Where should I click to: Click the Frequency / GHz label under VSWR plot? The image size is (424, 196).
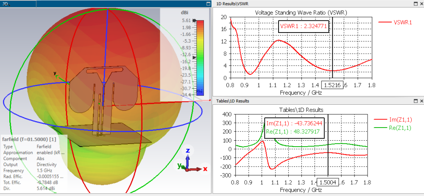click(x=301, y=93)
